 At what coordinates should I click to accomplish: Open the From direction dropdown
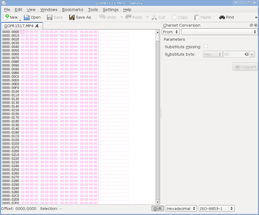click(171, 32)
